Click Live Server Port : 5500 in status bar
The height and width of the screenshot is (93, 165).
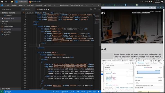point(91,92)
